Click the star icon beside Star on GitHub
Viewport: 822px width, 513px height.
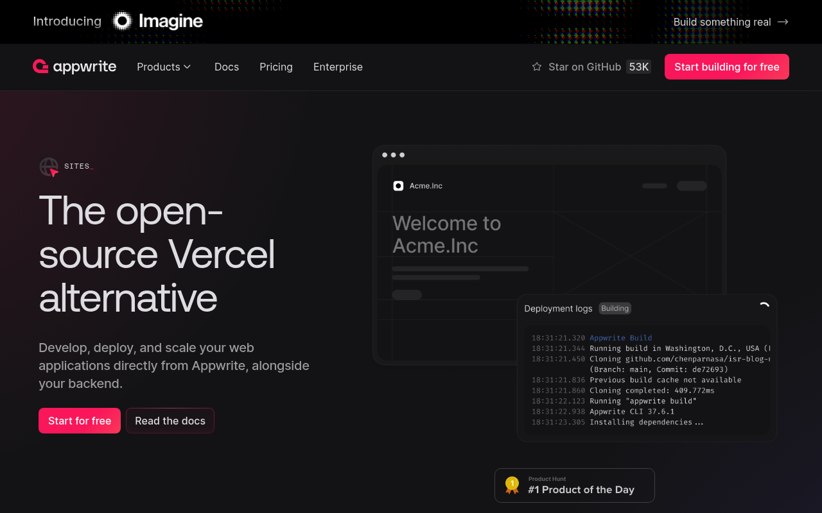(x=535, y=67)
